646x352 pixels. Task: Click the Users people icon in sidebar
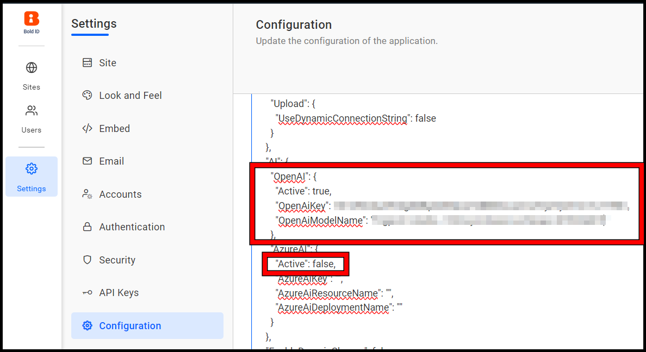tap(31, 110)
